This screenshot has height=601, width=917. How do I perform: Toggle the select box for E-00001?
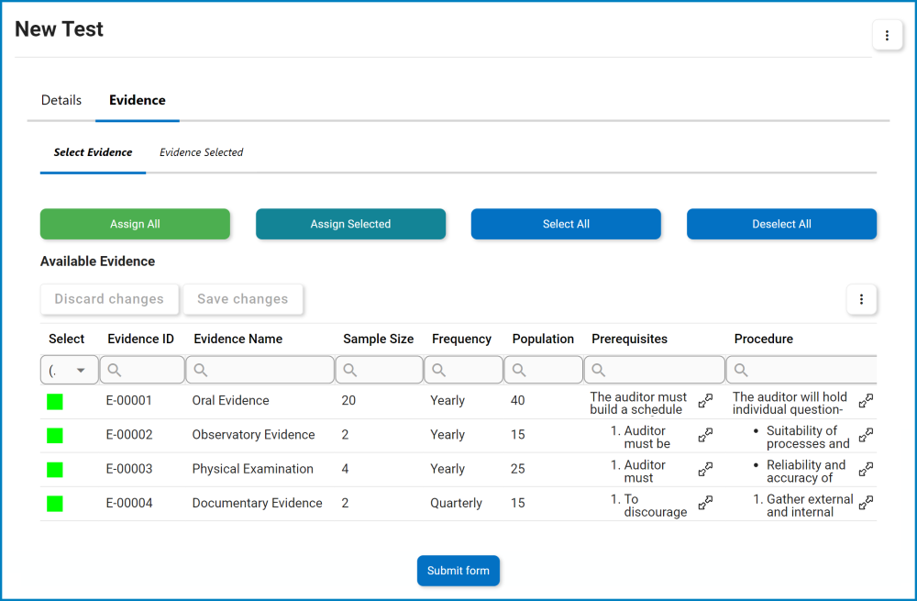point(55,401)
